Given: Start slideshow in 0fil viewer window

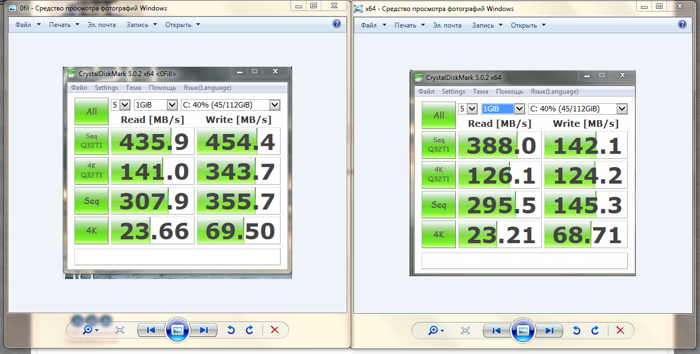Looking at the screenshot, I should pyautogui.click(x=177, y=330).
